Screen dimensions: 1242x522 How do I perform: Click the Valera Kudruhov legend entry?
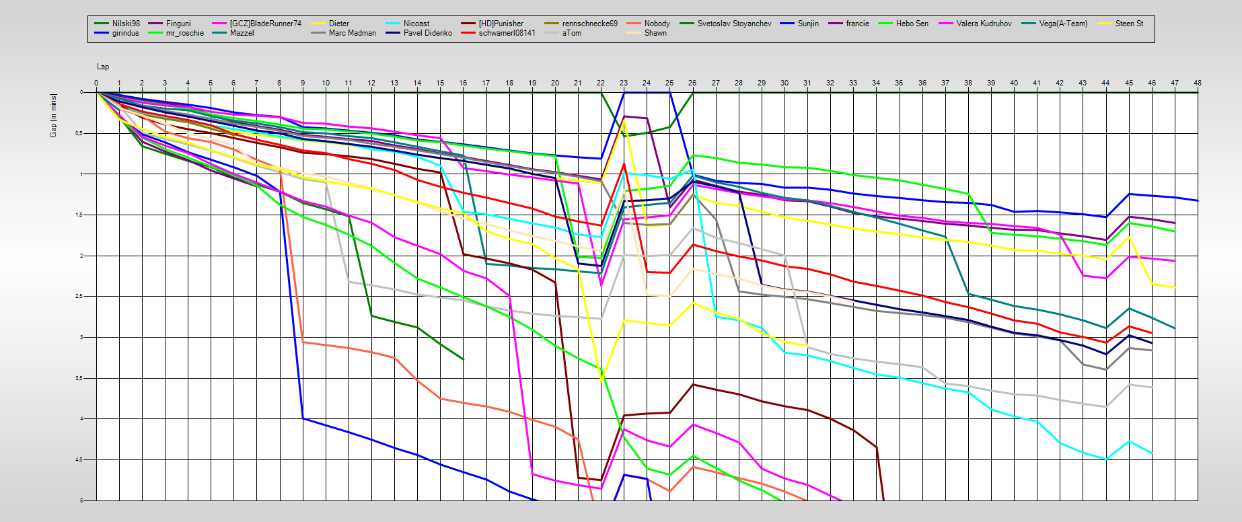click(984, 24)
